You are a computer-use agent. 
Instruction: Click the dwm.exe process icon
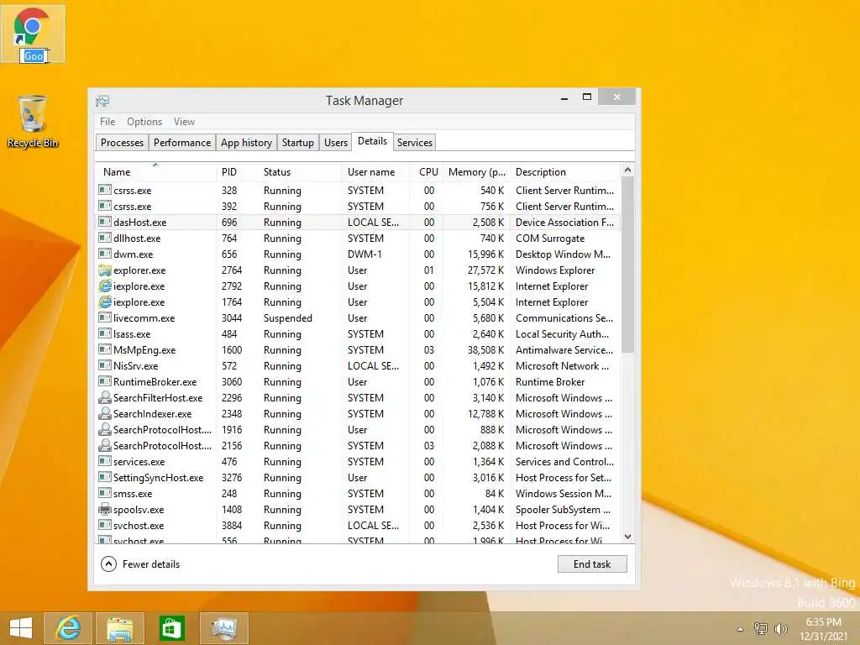click(105, 254)
